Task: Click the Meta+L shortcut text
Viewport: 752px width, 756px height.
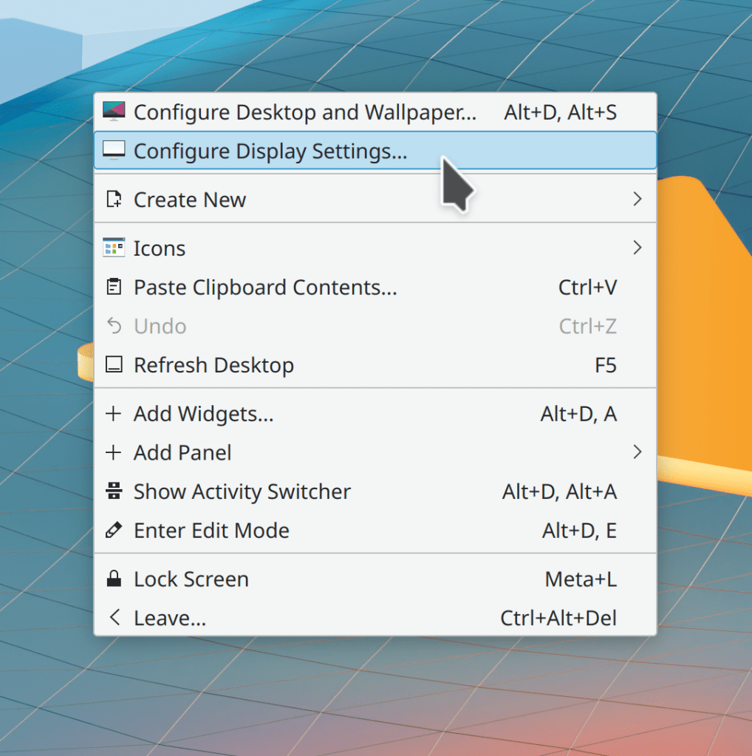Action: click(580, 579)
